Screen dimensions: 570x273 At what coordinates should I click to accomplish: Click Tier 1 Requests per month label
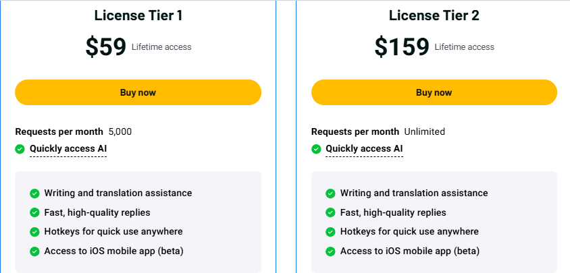59,131
